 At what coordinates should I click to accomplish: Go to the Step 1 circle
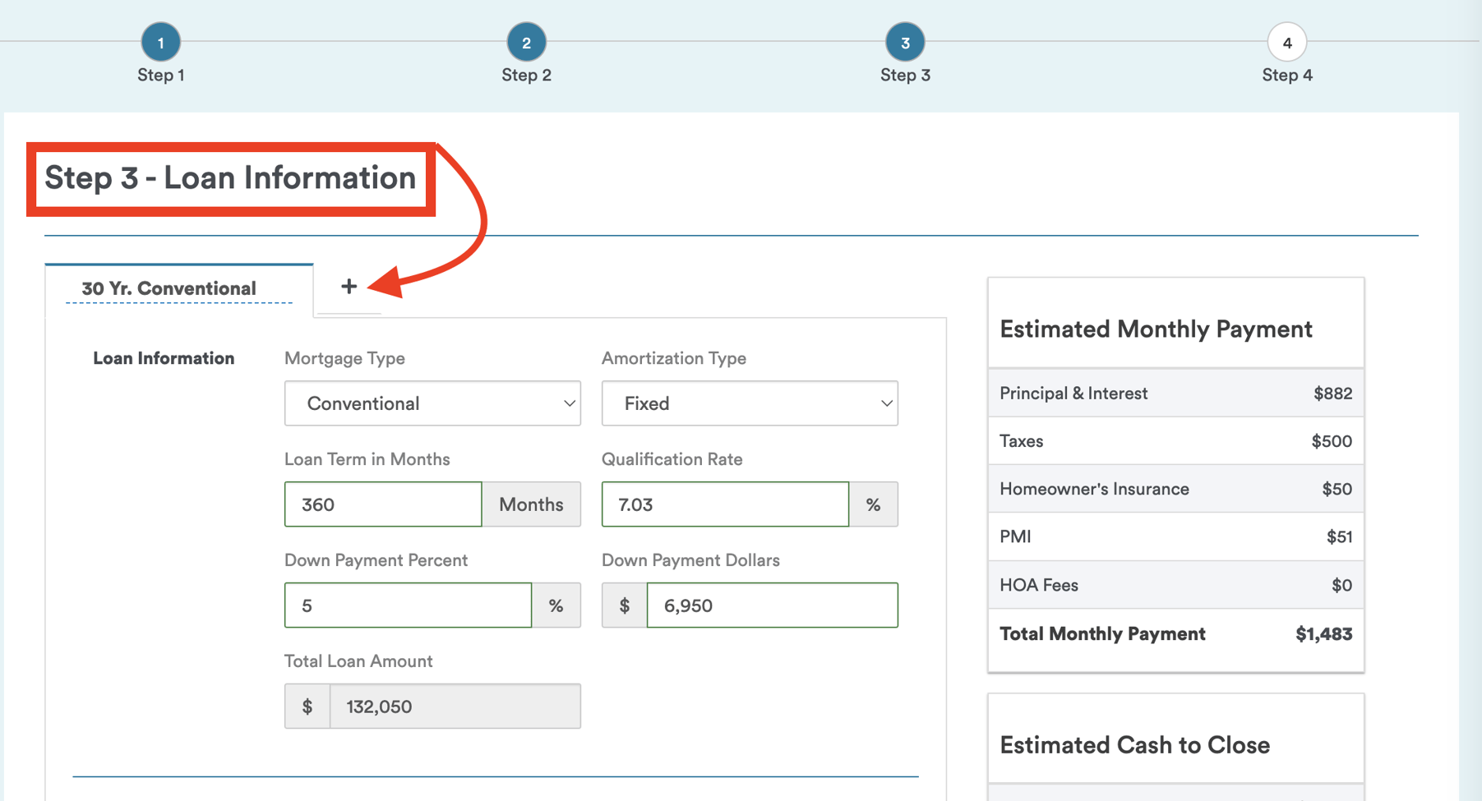pos(160,42)
